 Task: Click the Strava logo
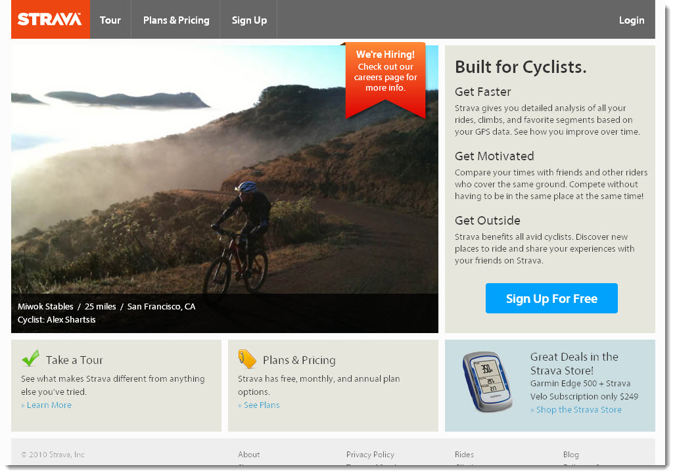(x=50, y=20)
